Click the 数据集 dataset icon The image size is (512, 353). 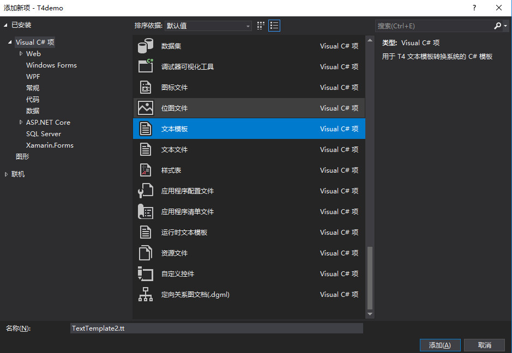(145, 46)
